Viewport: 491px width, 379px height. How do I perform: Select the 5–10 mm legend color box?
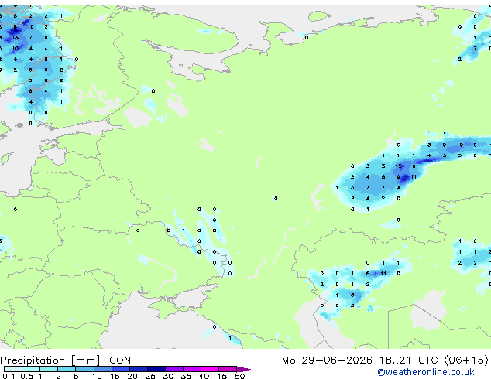(x=84, y=369)
